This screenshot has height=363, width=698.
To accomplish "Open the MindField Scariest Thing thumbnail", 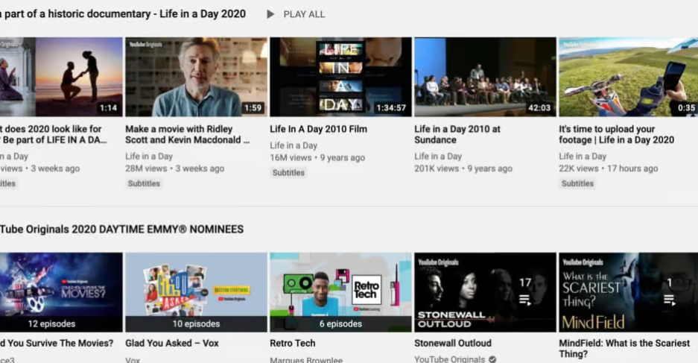I will tap(629, 292).
